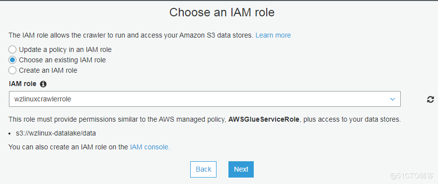Refresh the IAM role list

pyautogui.click(x=431, y=99)
